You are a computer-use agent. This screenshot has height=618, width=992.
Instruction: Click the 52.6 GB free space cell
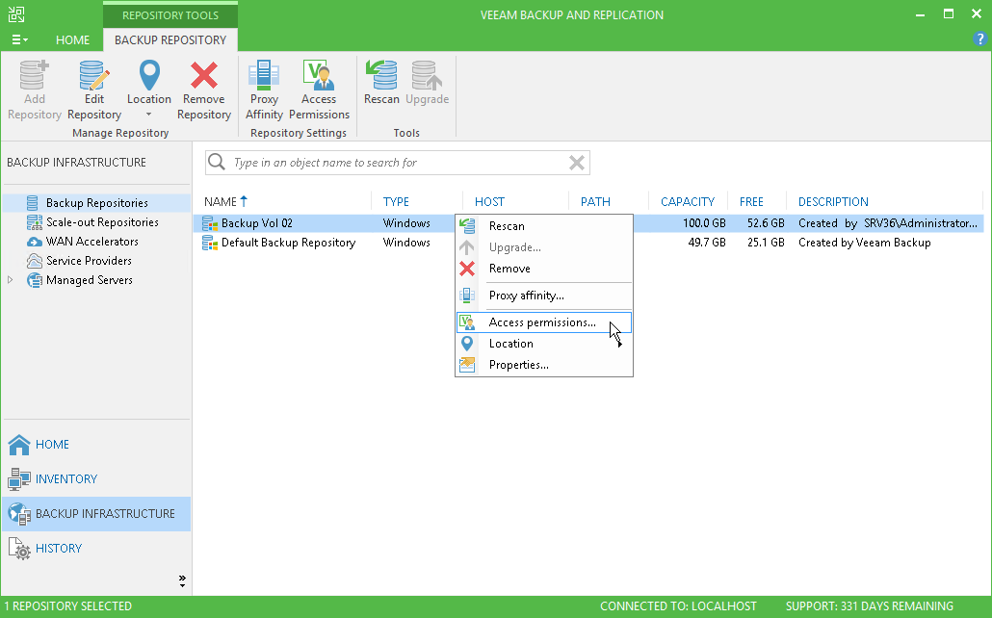(766, 223)
